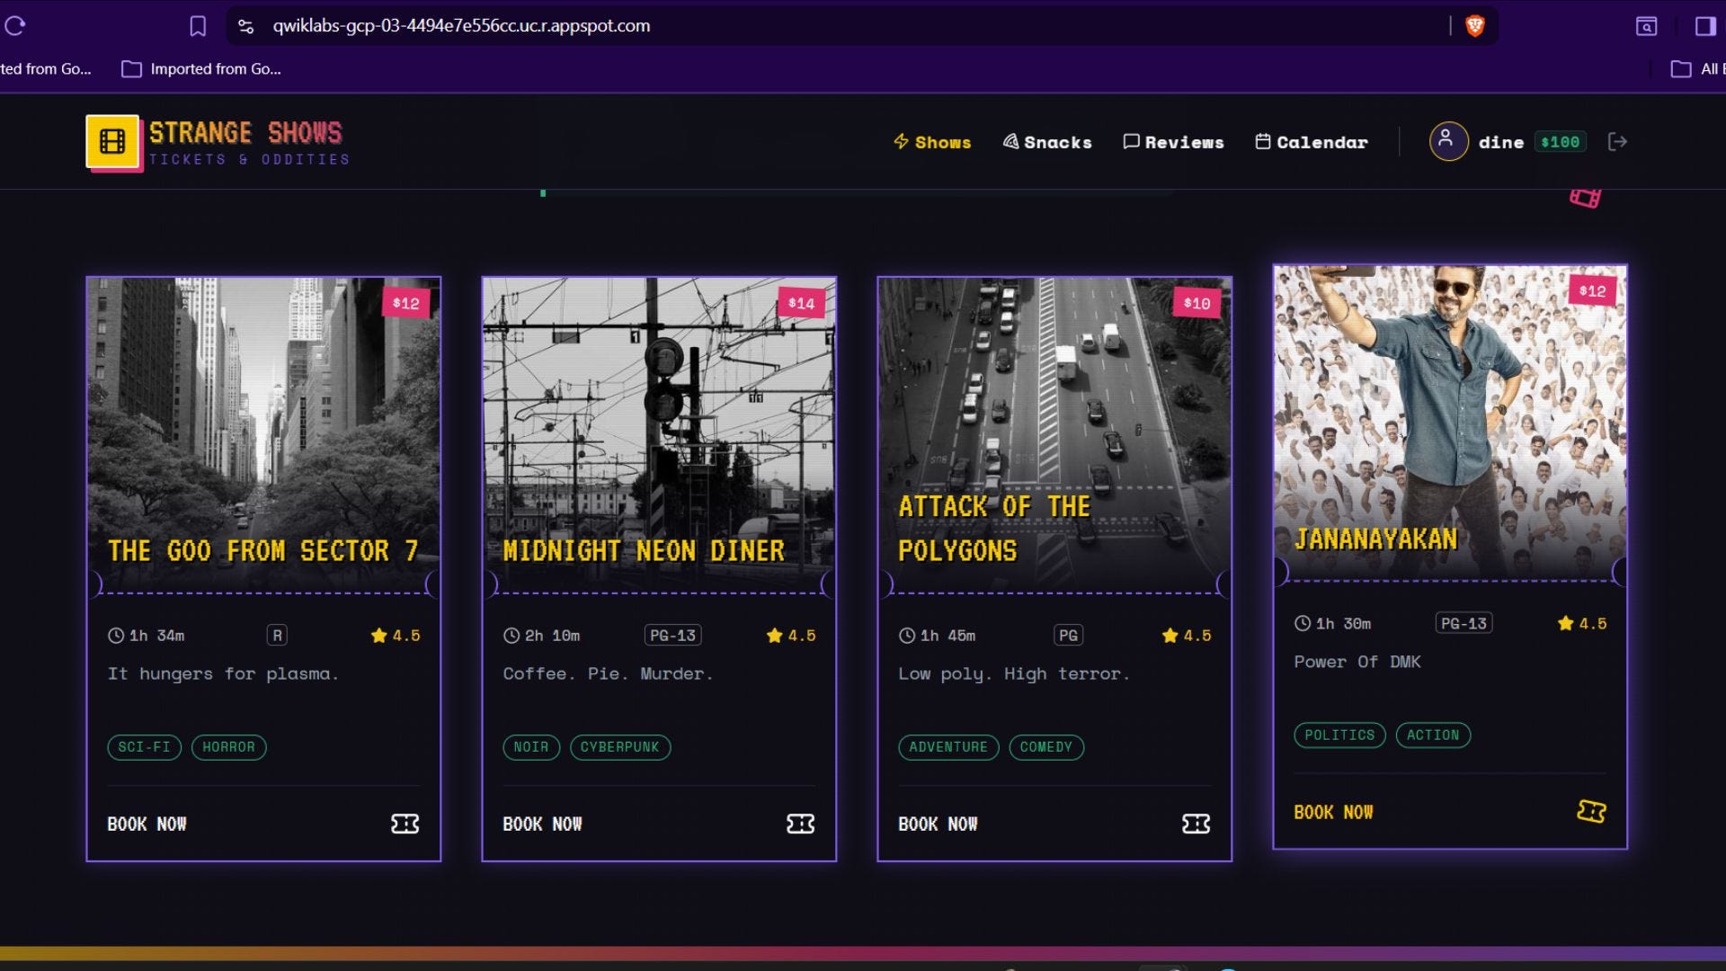Open the first Imported from Go... bookmarks folder
Image resolution: width=1726 pixels, height=971 pixels.
[x=45, y=69]
